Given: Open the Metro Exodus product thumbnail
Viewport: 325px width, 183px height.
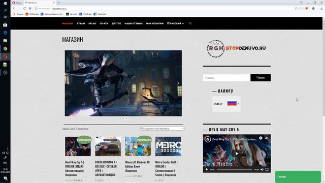Looking at the screenshot, I should click(168, 146).
